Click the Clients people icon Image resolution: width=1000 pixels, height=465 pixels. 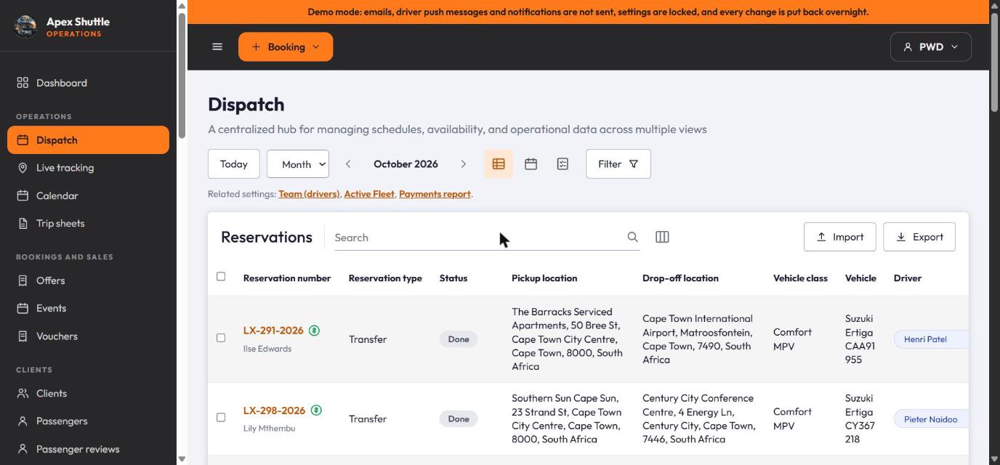[23, 393]
